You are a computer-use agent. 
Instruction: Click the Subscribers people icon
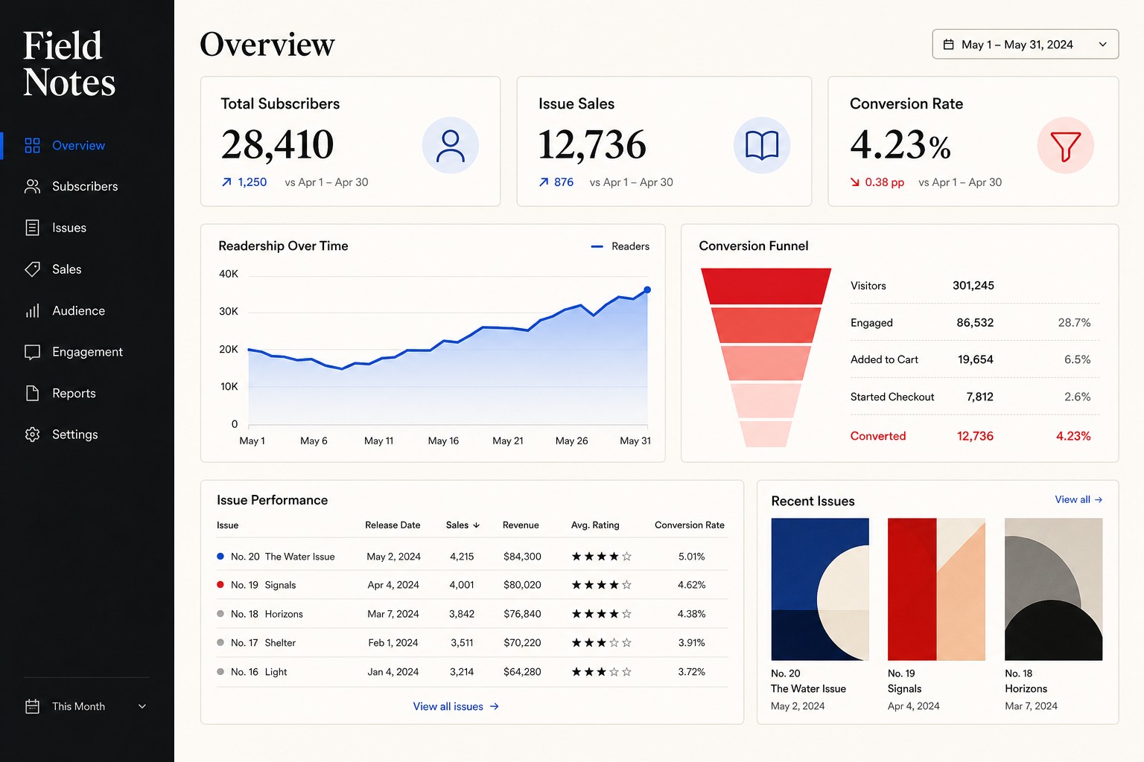32,186
